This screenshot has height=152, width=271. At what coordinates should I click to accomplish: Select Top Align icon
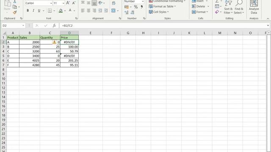click(83, 3)
